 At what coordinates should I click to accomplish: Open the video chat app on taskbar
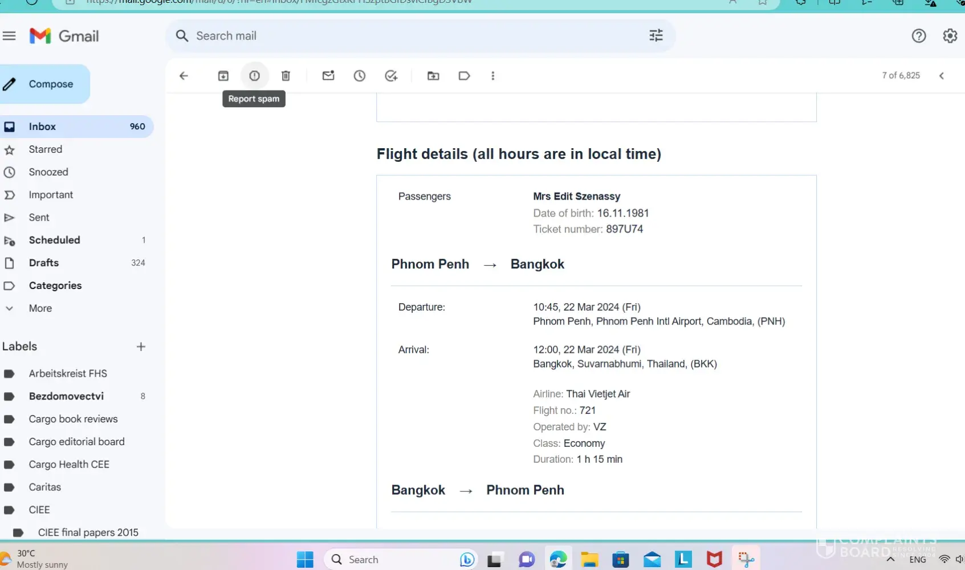tap(527, 560)
